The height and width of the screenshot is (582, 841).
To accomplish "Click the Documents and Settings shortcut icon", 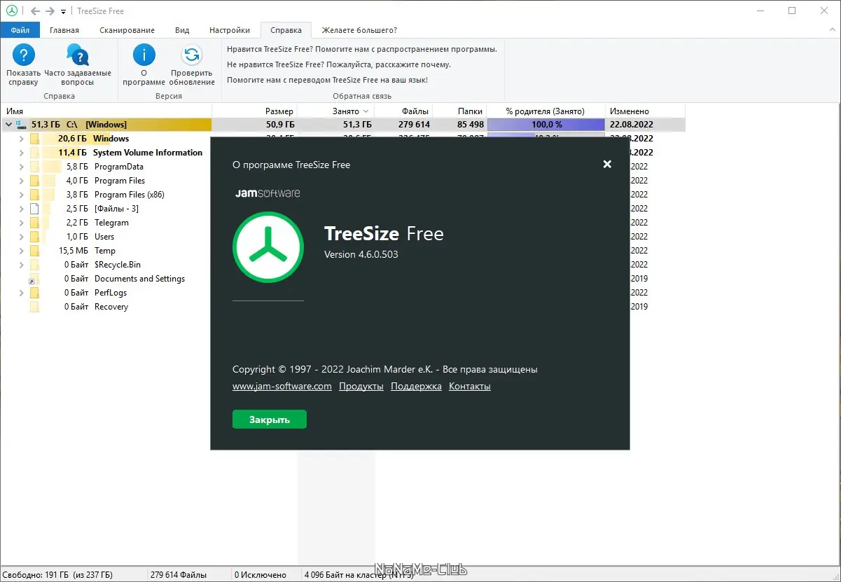I will coord(34,279).
